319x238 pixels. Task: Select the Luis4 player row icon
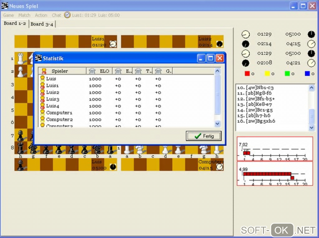(42, 106)
